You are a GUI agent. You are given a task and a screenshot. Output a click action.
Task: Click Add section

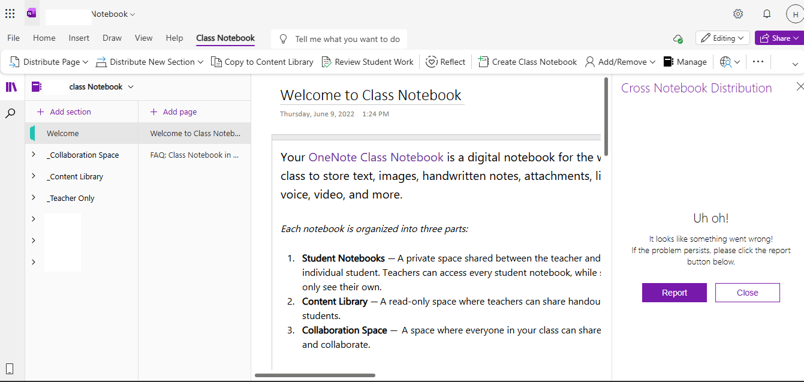click(x=64, y=112)
